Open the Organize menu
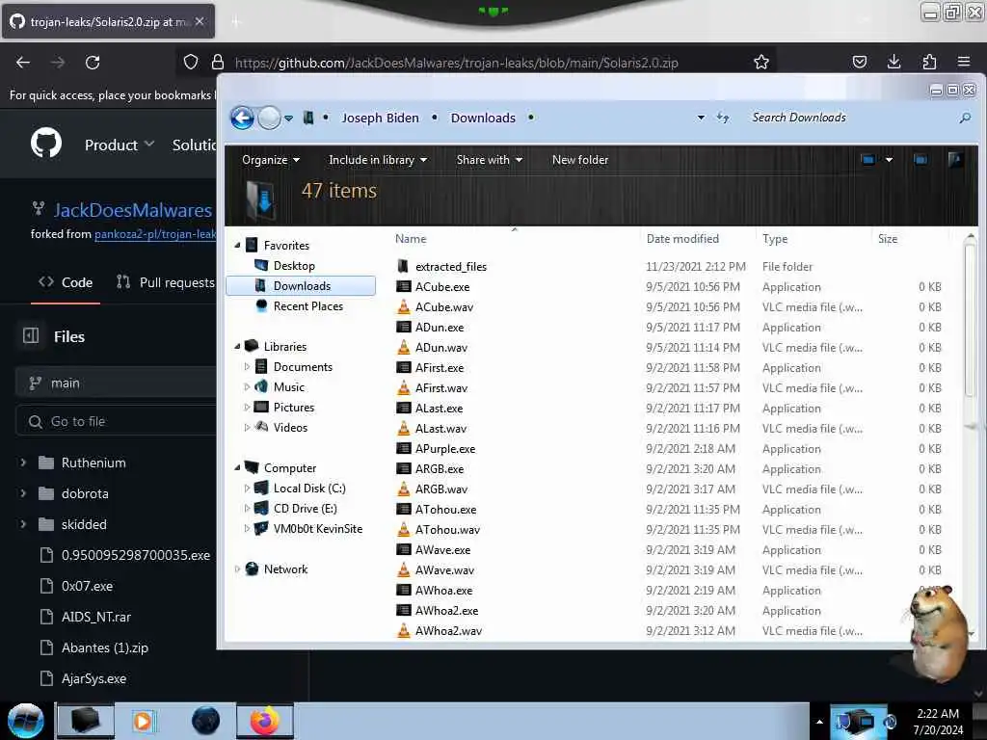 [271, 160]
